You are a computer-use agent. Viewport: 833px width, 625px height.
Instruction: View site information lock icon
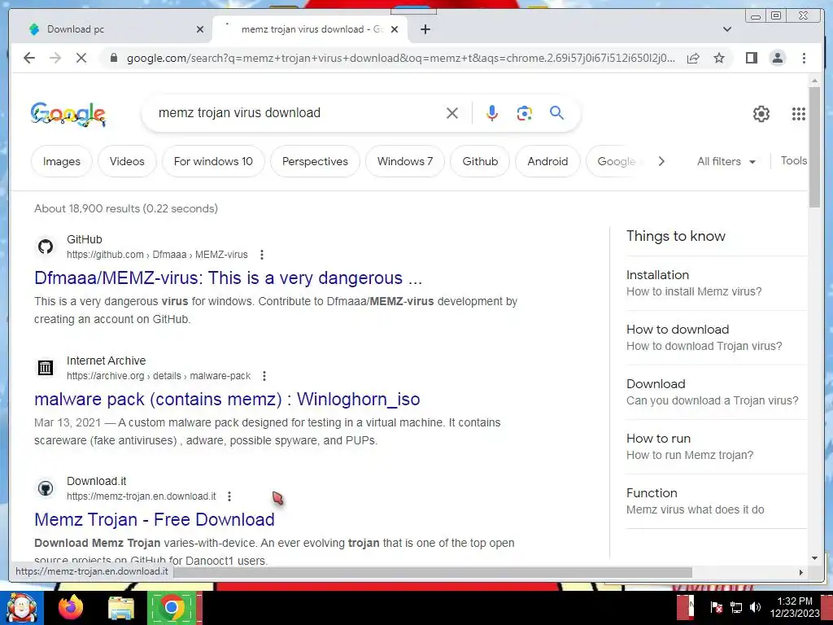(113, 58)
